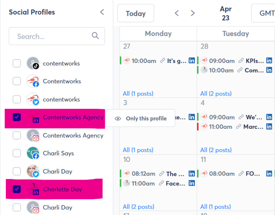This screenshot has height=215, width=275.
Task: Click the contentworks TikTok profile avatar
Action: point(33,63)
